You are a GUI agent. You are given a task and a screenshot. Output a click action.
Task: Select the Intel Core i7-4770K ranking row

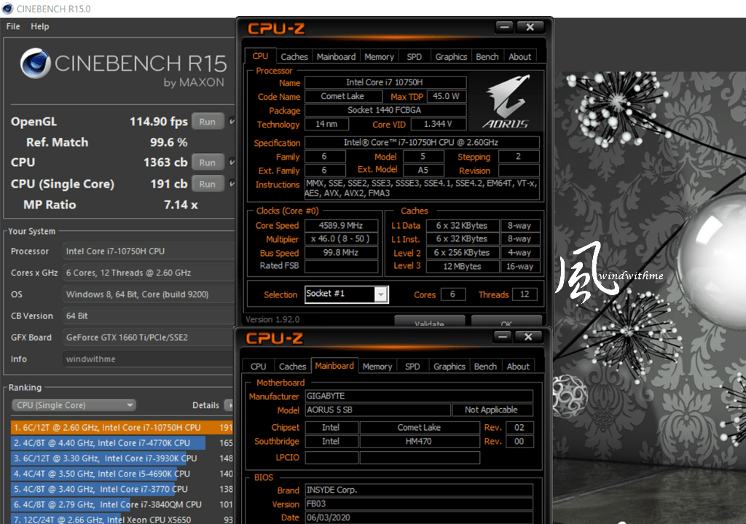click(122, 442)
